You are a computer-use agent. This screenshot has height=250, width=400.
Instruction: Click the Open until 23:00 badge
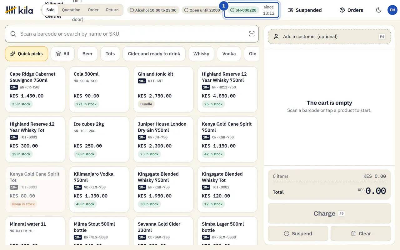pyautogui.click(x=202, y=10)
